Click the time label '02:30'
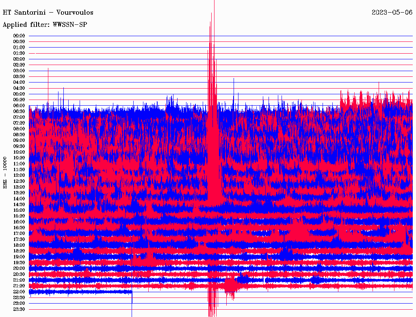 [x=19, y=65]
